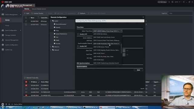
Task: Choose the Greenwich Mean Time zone option
Action: [107, 40]
